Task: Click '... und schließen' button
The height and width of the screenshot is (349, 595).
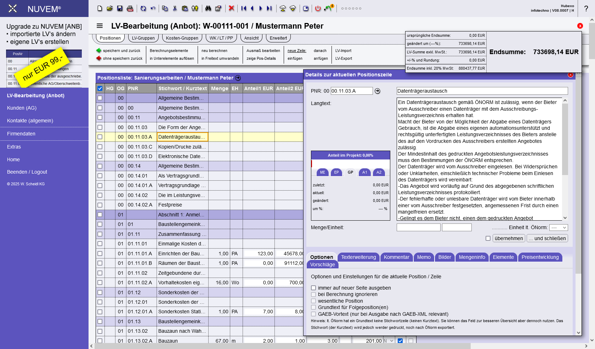Action: pos(547,238)
